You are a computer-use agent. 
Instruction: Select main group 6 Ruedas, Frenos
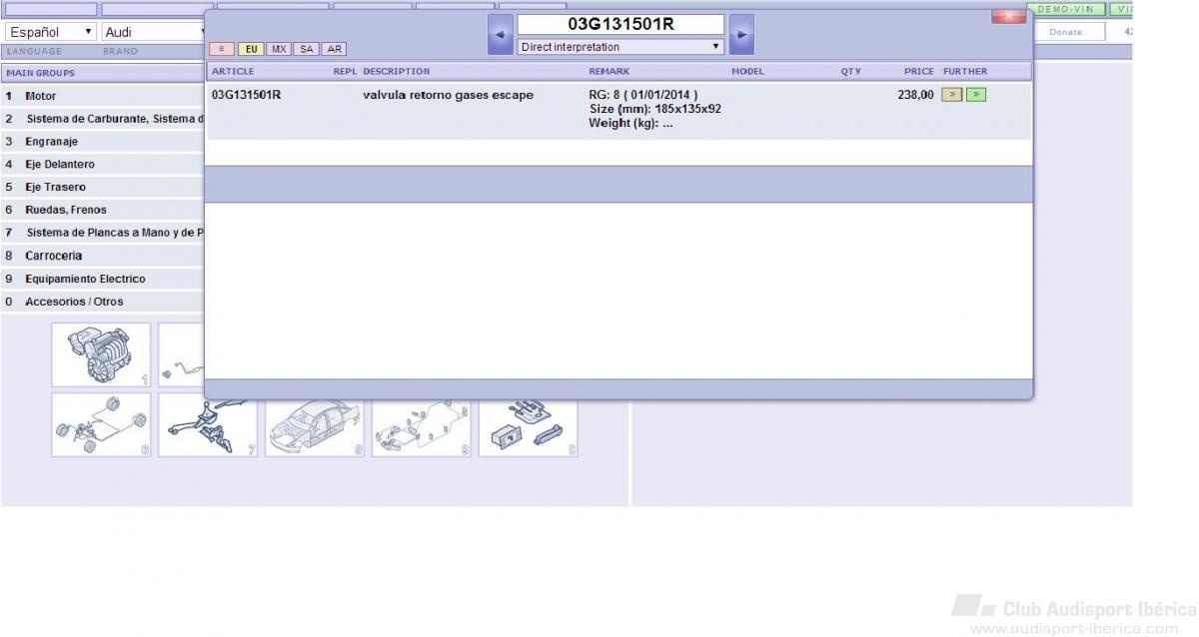(103, 210)
